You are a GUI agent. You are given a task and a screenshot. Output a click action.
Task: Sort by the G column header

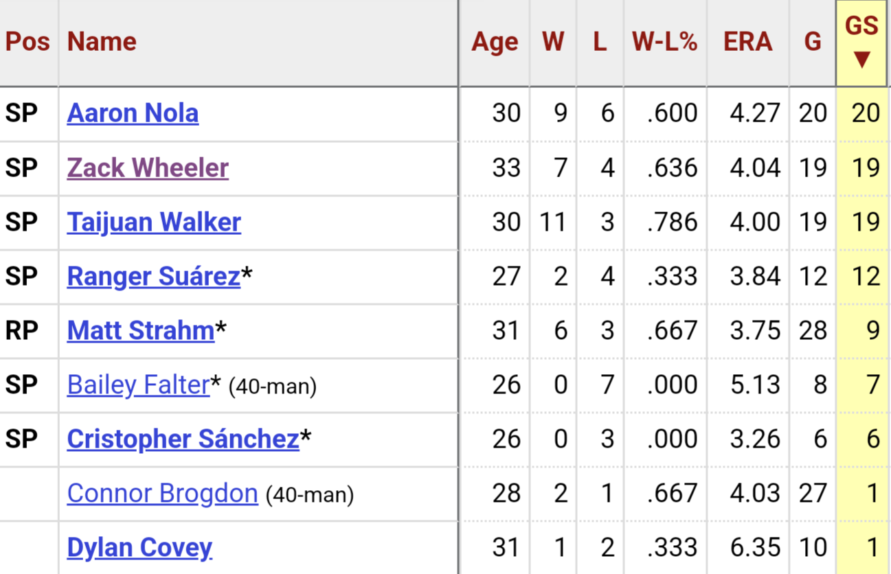[813, 43]
